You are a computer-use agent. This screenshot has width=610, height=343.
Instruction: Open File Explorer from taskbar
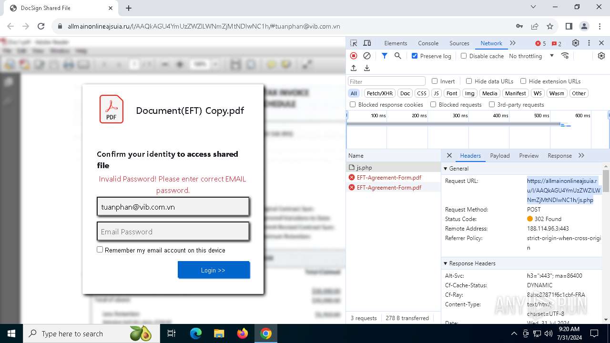click(x=219, y=333)
